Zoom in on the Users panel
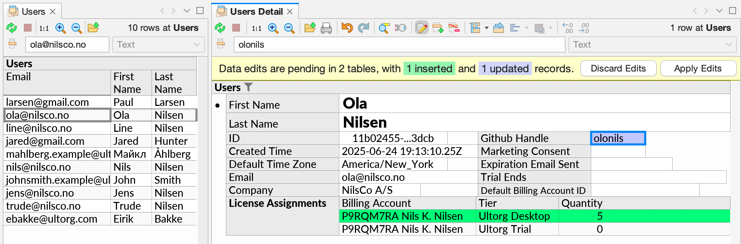 (x=60, y=28)
